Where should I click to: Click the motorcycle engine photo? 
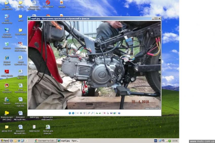94,65
